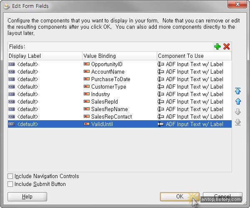Open value binding dropdown for AccountName
This screenshot has width=250, height=208.
pos(120,72)
